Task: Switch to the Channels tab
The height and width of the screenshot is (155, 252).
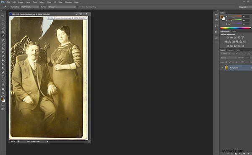Action: pyautogui.click(x=230, y=50)
